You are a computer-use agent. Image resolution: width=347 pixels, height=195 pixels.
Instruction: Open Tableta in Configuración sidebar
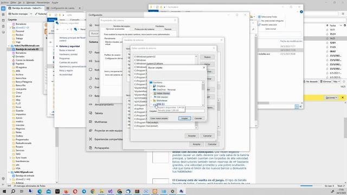[99, 113]
